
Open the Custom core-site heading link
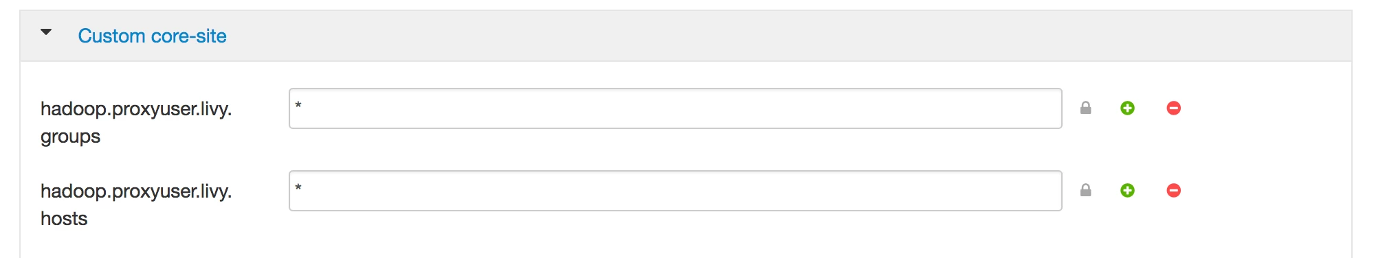pyautogui.click(x=152, y=36)
